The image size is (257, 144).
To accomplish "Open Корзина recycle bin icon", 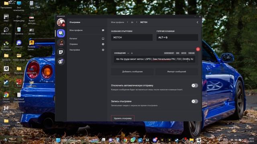I will pos(19,31).
